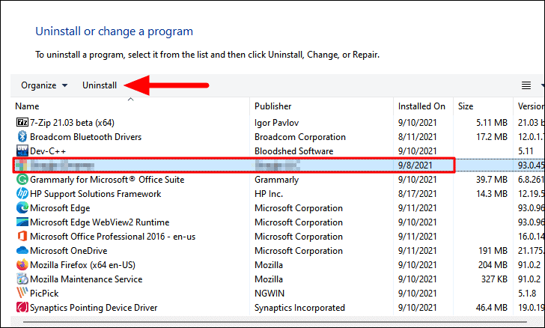Screen dimensions: 545x328
Task: Select the PicPick entry
Action: click(44, 294)
